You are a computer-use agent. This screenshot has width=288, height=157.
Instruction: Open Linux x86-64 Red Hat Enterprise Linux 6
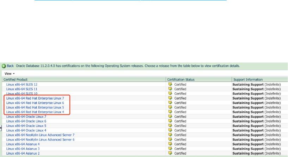(x=35, y=103)
